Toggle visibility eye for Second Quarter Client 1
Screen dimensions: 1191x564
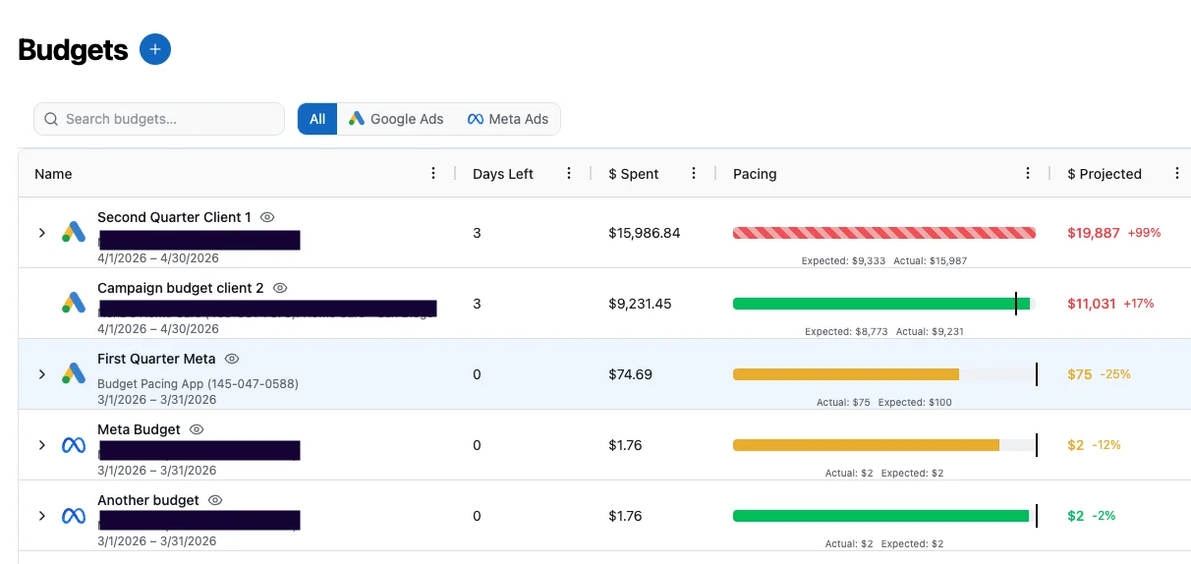pyautogui.click(x=267, y=217)
